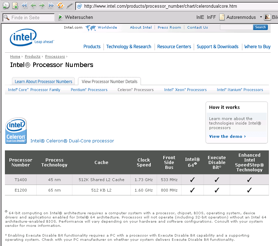The image size is (278, 246).
Task: Click the How it works heading
Action: pos(224,107)
